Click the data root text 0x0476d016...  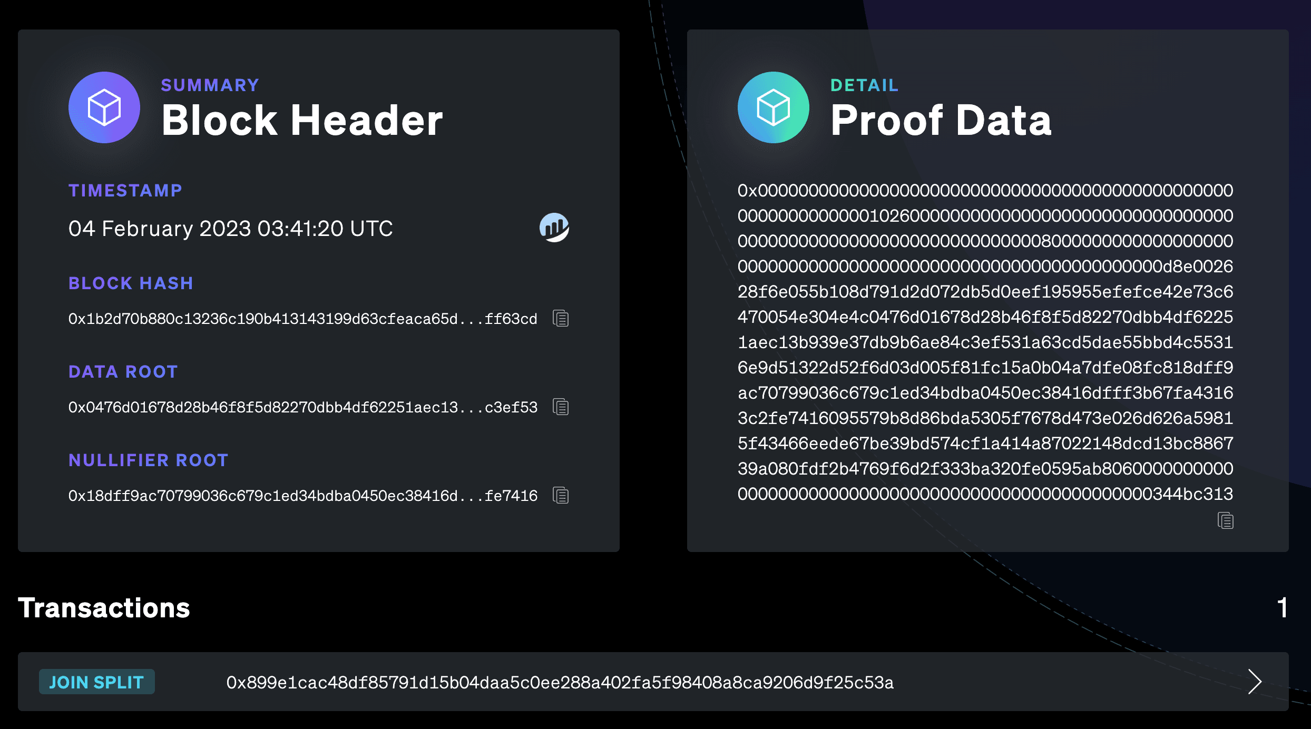[302, 408]
